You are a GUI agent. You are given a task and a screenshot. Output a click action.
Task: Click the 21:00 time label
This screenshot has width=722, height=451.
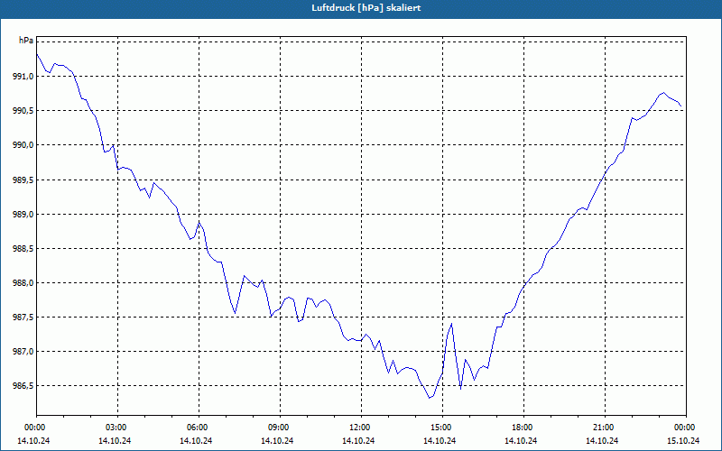605,428
